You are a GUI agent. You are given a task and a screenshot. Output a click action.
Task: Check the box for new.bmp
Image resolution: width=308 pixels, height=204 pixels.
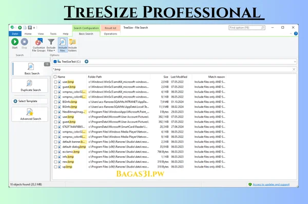click(x=55, y=162)
